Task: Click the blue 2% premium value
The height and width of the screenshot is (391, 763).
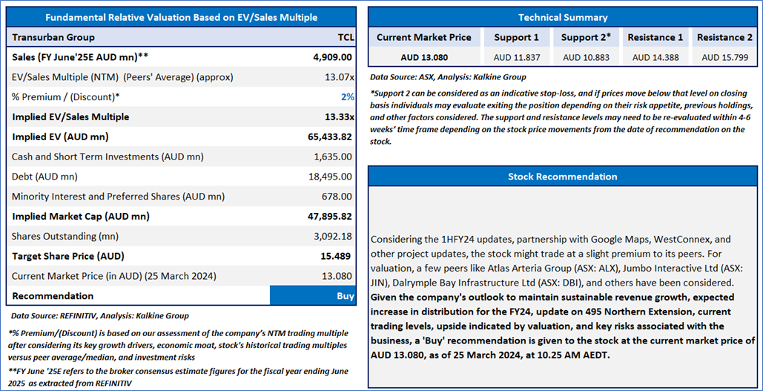Action: [346, 97]
